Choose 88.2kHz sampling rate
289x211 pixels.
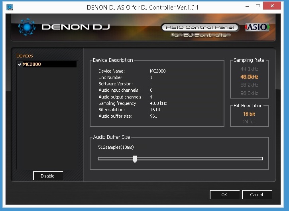(x=249, y=85)
